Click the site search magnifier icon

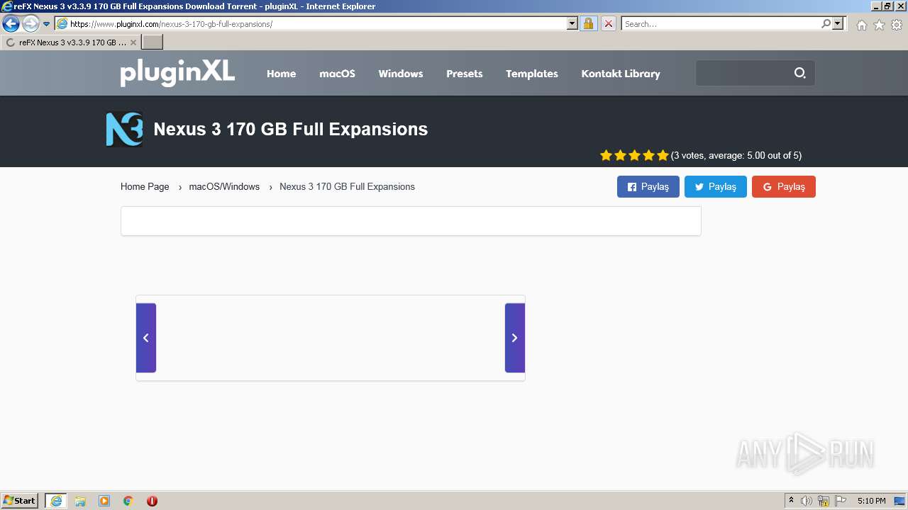click(x=800, y=73)
